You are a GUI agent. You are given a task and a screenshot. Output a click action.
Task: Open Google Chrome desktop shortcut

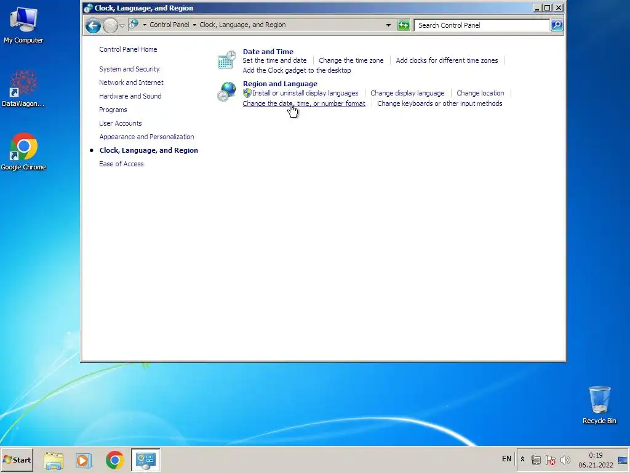click(x=23, y=152)
